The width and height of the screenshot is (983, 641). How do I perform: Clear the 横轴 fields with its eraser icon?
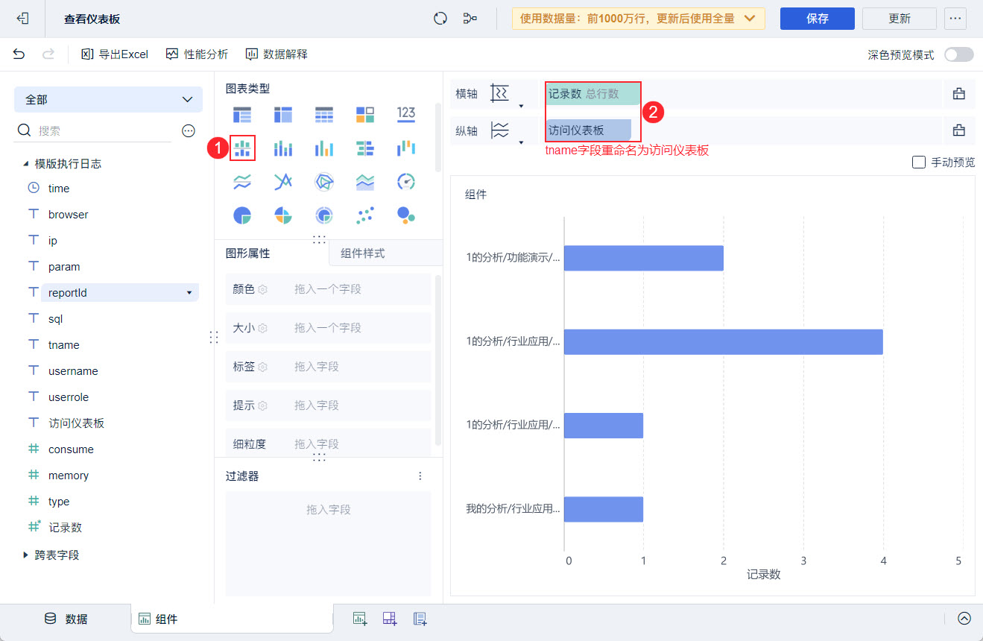(x=959, y=94)
